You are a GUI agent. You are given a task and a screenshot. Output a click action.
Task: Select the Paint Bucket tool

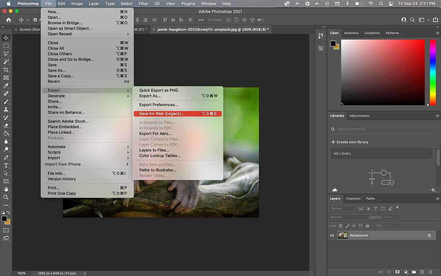pyautogui.click(x=6, y=134)
